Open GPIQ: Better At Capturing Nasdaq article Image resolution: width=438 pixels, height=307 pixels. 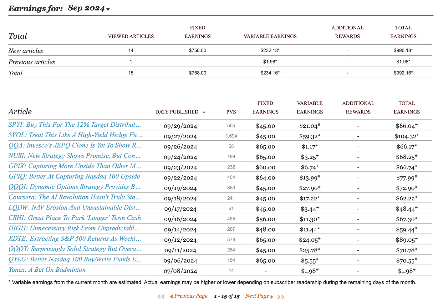coord(74,176)
